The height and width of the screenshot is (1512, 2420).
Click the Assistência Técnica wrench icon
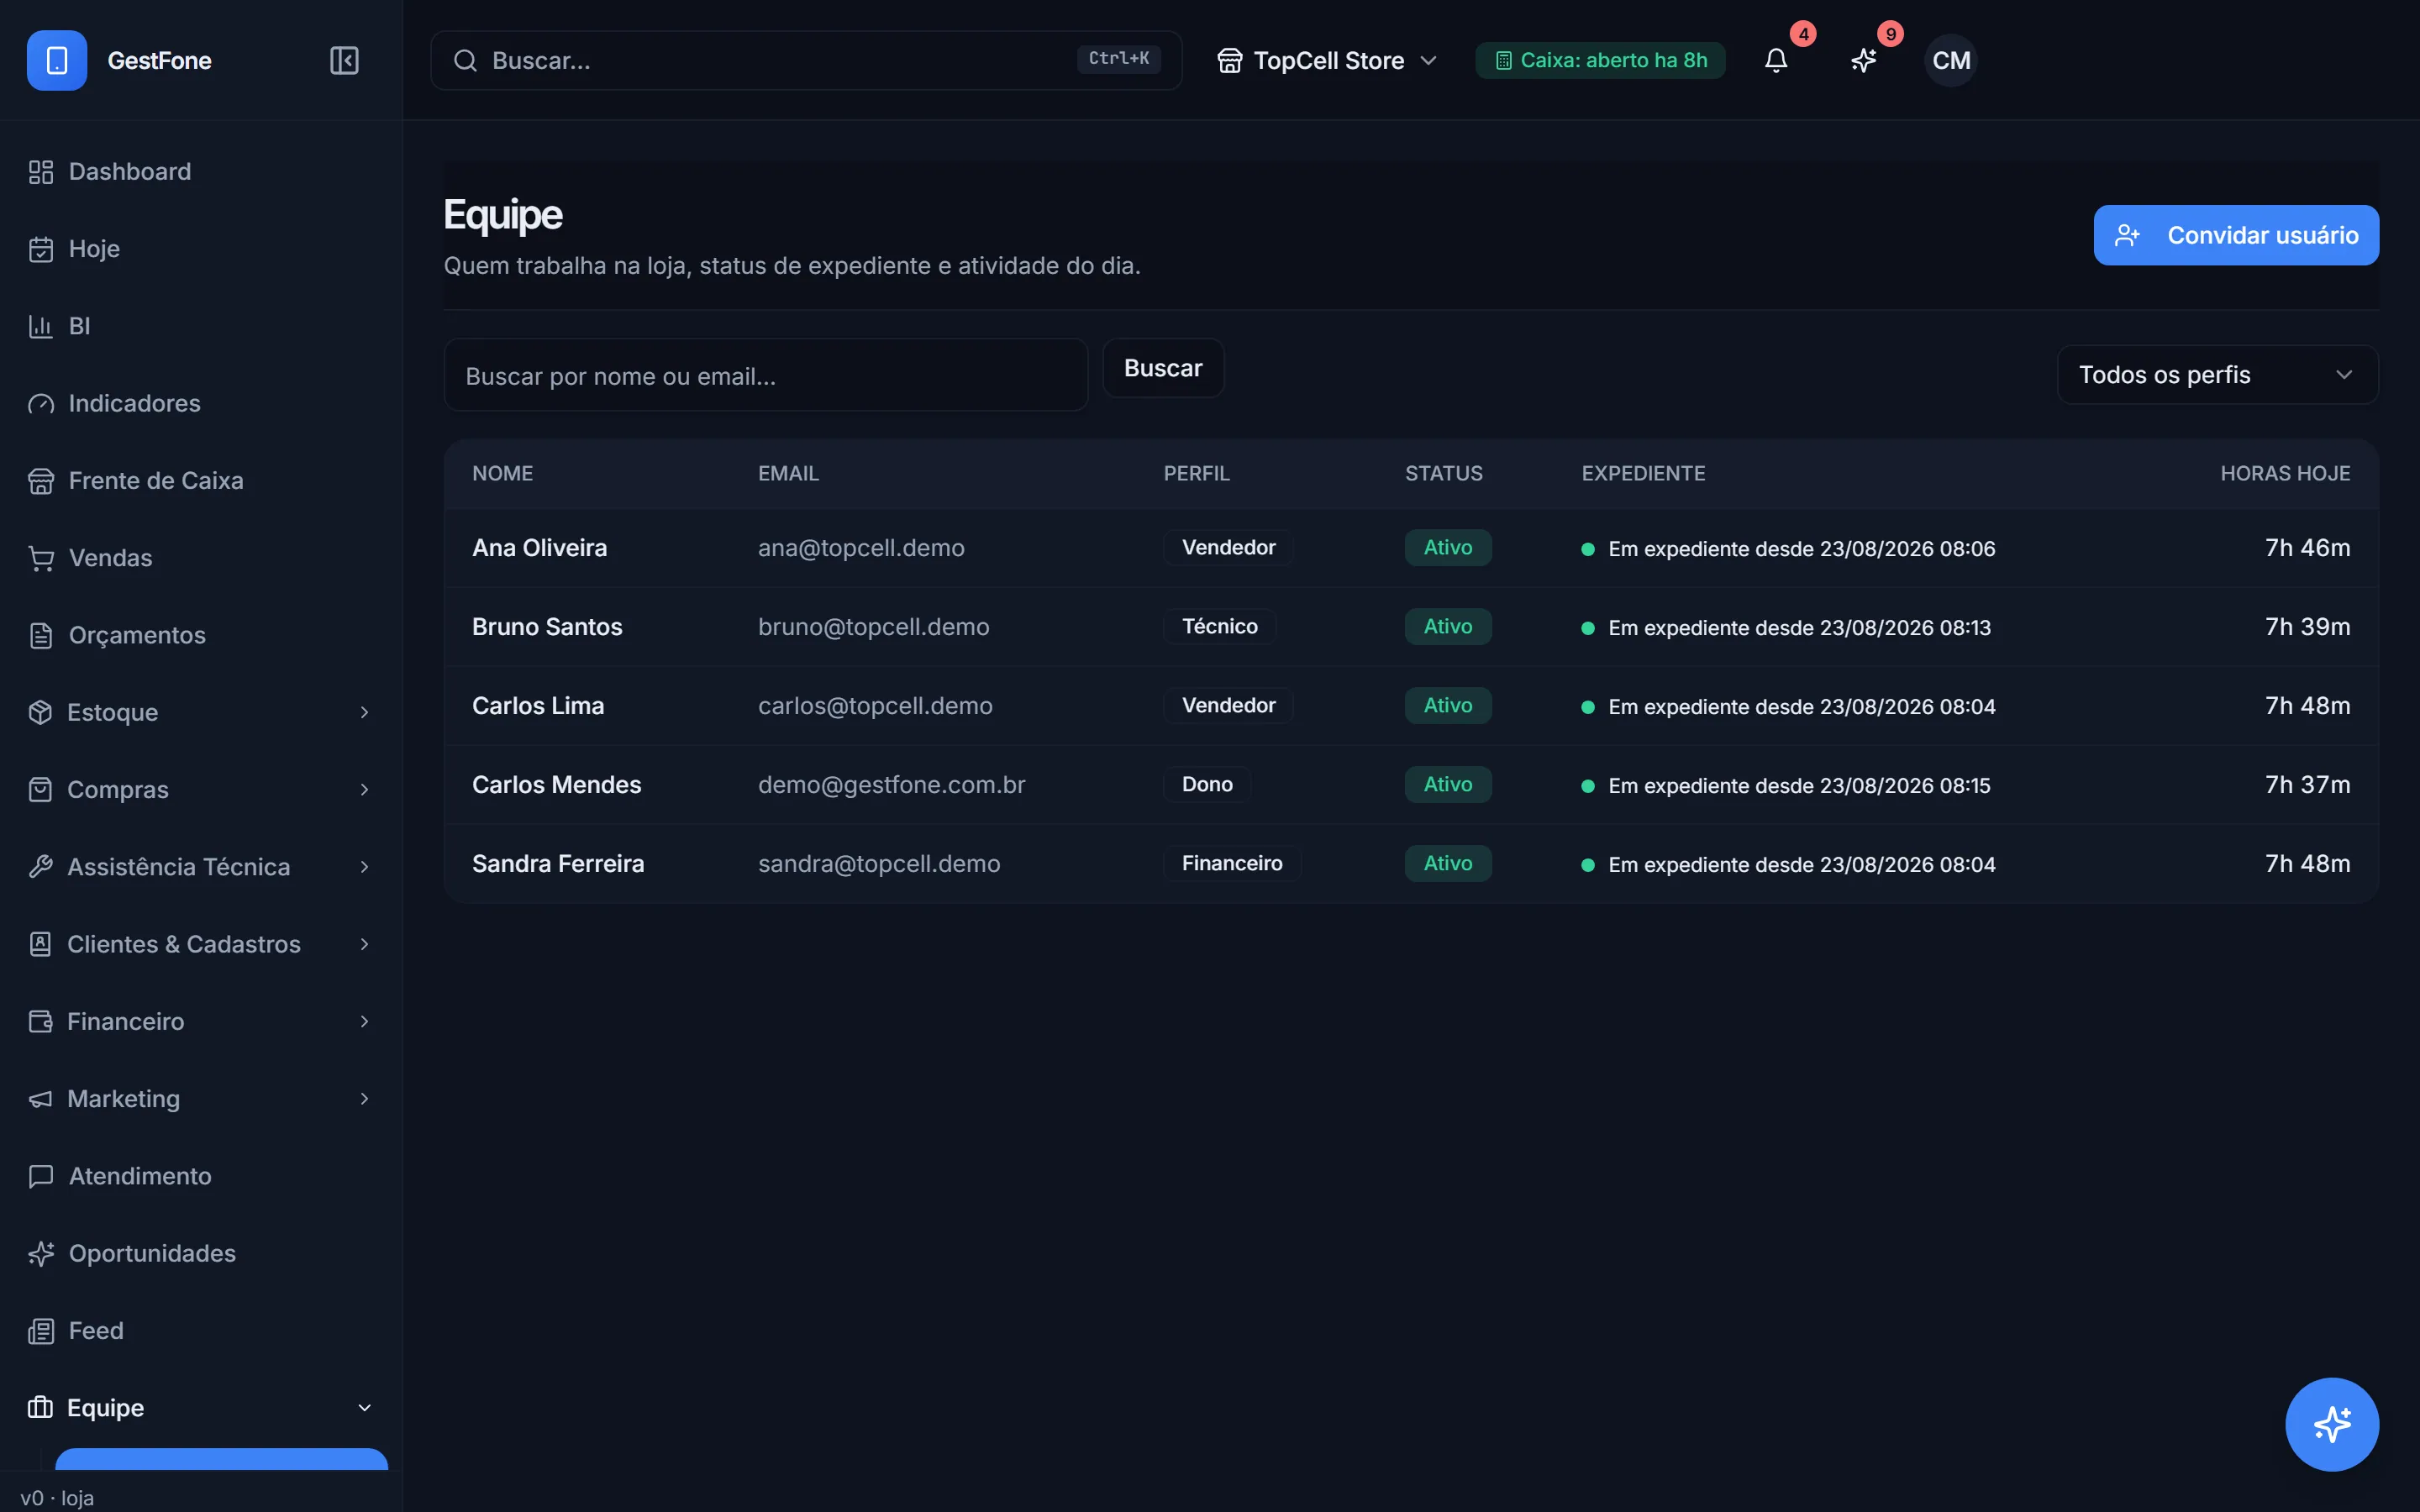(x=40, y=867)
